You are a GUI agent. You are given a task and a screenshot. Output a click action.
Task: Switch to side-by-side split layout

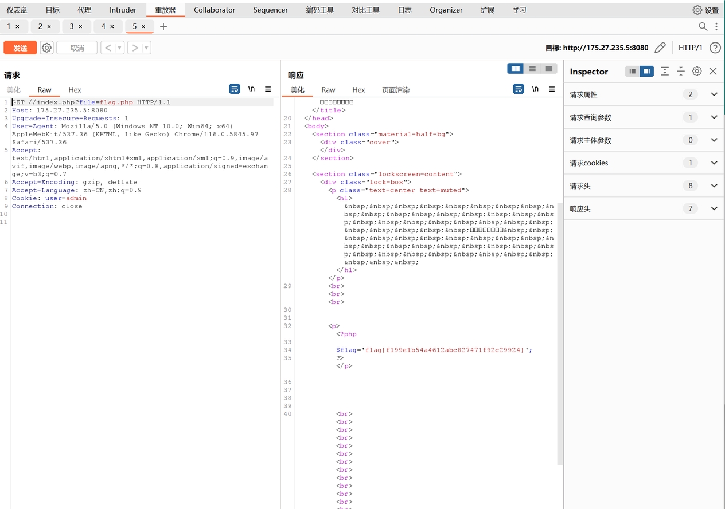[x=516, y=69]
